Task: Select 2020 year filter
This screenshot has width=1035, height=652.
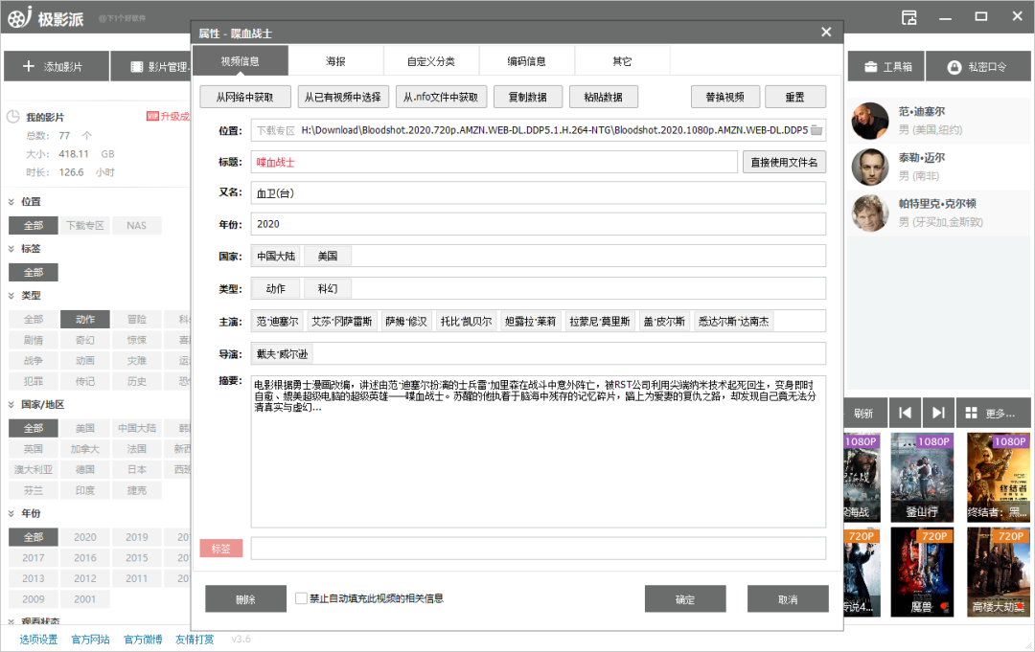Action: click(85, 537)
